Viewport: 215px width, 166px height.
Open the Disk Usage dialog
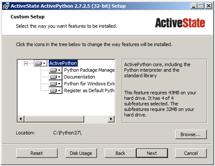tap(81, 153)
